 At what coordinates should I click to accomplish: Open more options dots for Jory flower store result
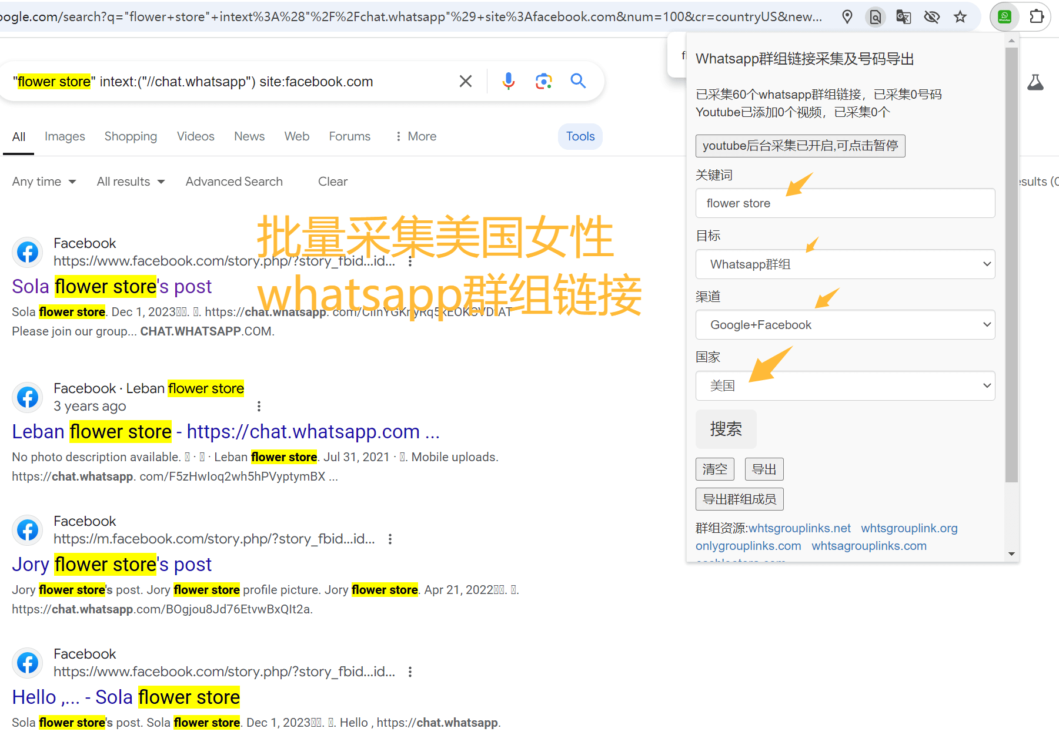(x=390, y=539)
